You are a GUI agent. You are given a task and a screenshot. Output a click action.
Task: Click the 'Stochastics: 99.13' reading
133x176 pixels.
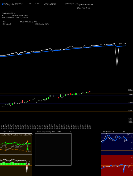9,13
